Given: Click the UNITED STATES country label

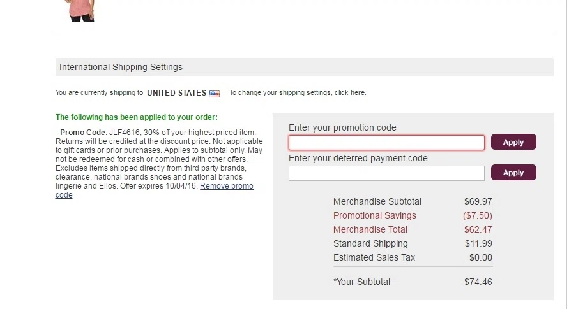Looking at the screenshot, I should [176, 93].
